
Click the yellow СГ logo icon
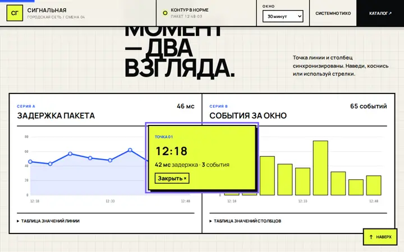coord(15,13)
